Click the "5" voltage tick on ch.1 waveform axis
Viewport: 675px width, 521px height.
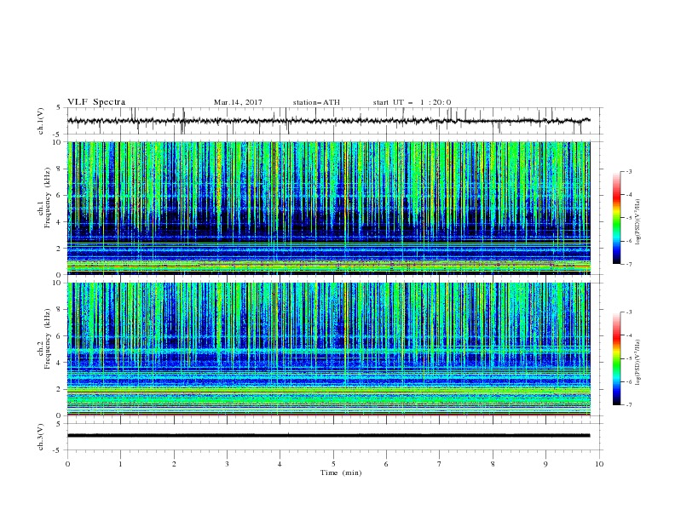click(x=60, y=107)
